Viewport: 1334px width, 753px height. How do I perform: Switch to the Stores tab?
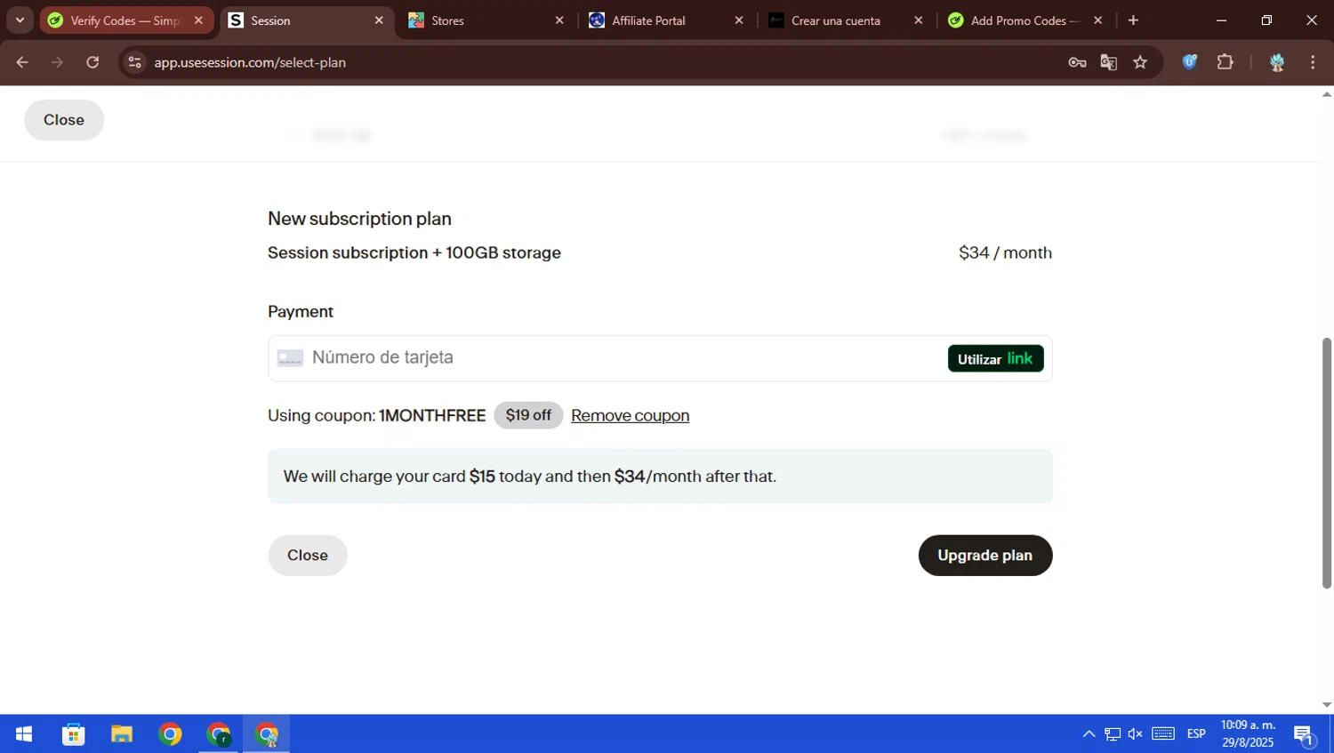click(486, 20)
